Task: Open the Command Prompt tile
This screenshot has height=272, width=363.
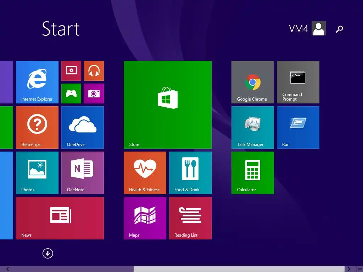Action: [298, 82]
